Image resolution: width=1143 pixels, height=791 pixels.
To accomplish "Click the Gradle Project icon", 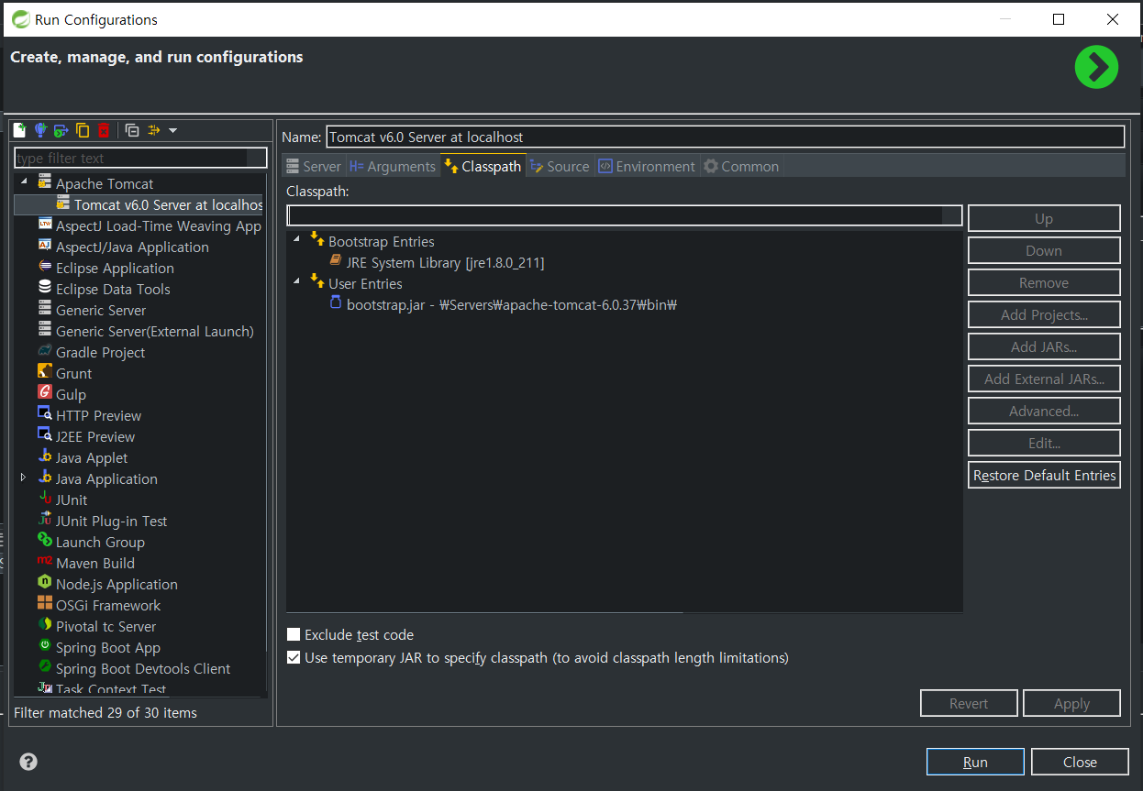I will point(45,352).
